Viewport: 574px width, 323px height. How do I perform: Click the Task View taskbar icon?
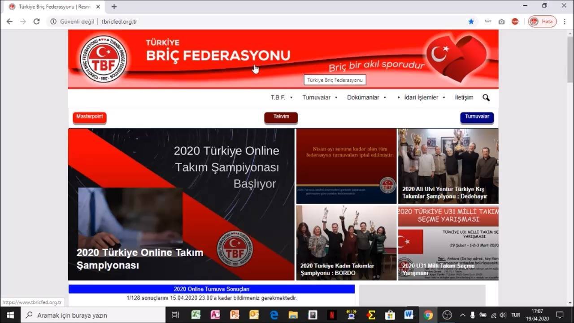pos(176,315)
